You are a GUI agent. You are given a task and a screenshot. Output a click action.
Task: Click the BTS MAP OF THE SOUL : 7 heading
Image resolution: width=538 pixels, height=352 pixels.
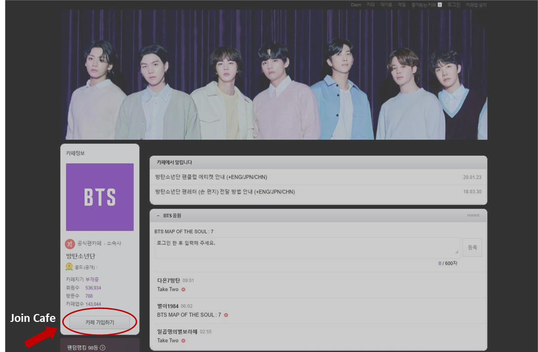tap(184, 232)
